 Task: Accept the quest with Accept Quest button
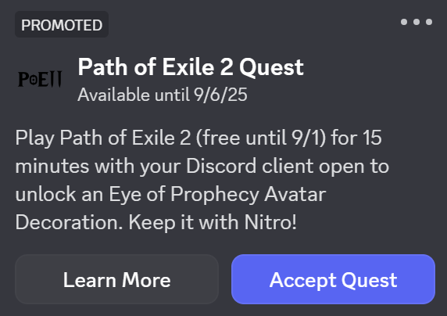[333, 279]
